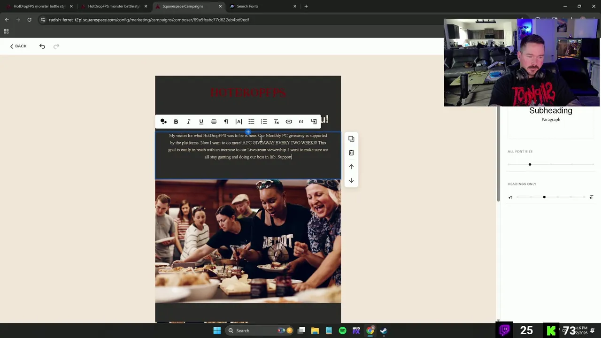Close the Search Fonts tab

[295, 6]
